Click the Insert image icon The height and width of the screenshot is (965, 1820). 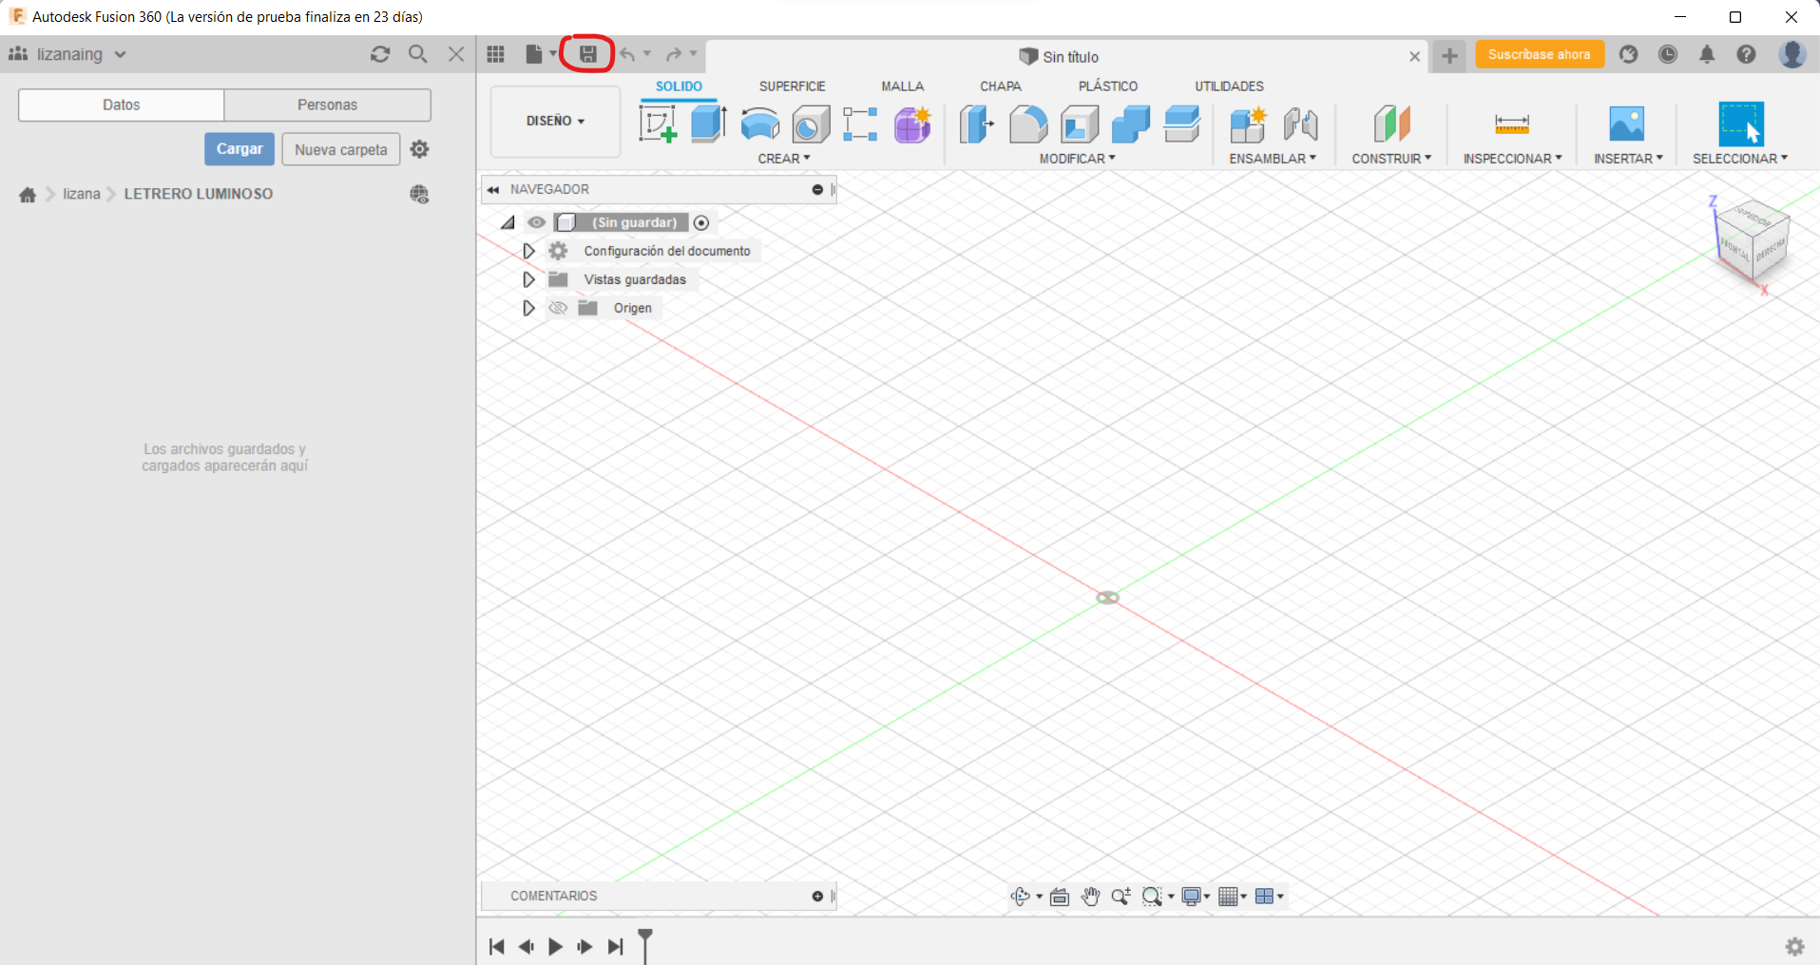(x=1627, y=124)
